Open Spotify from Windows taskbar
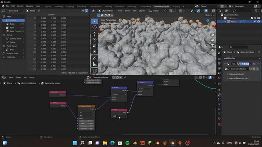262x147 pixels. tap(127, 143)
